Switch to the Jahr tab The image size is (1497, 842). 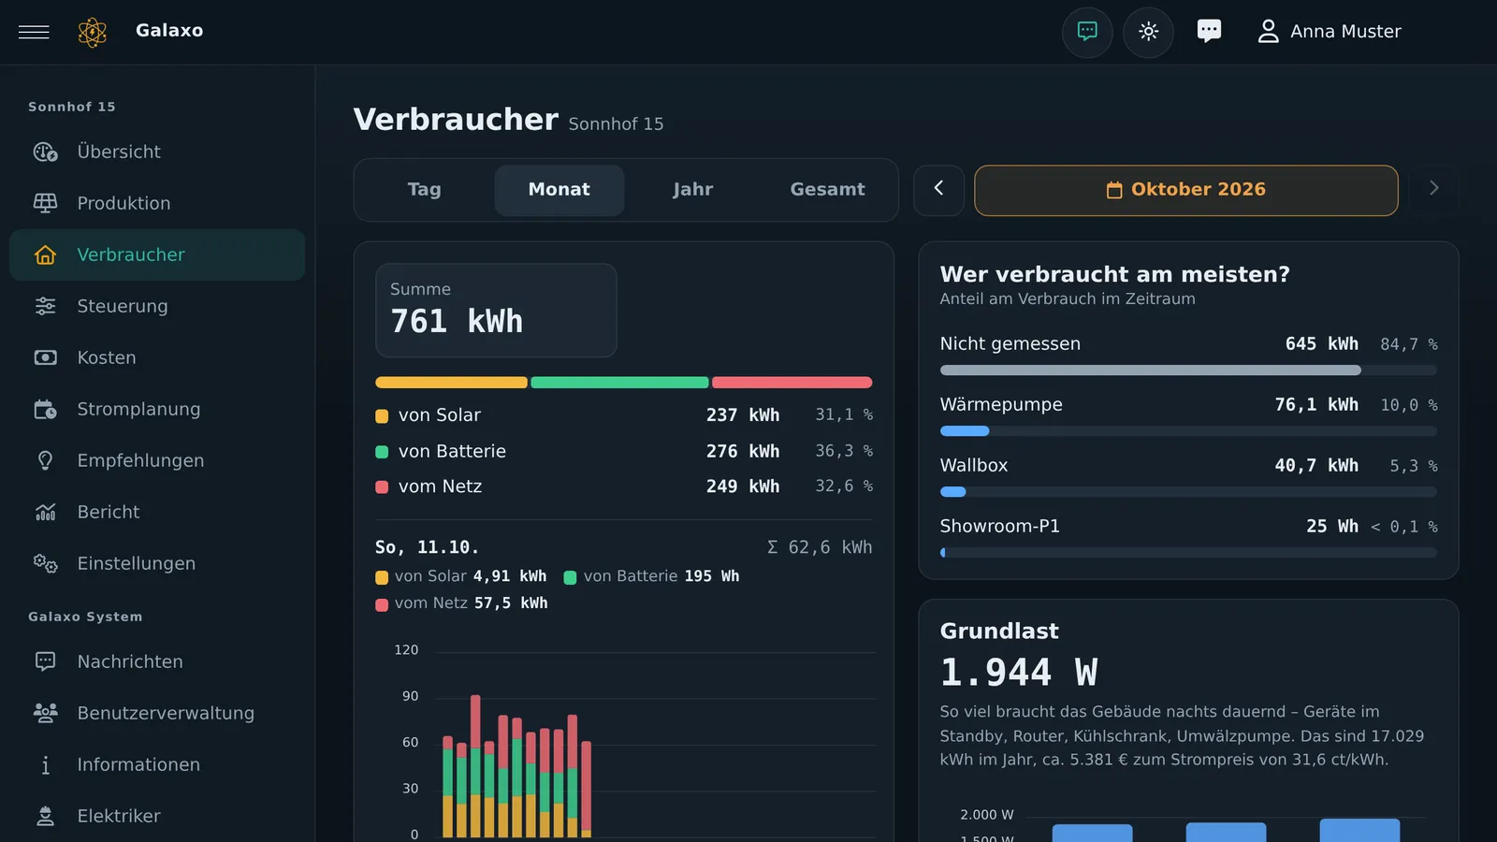[693, 190]
